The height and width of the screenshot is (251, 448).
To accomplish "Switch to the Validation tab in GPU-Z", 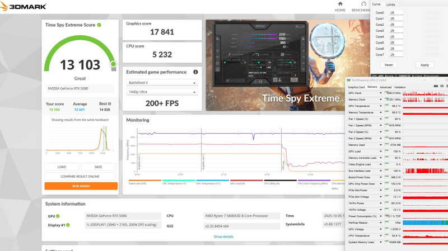I will (x=400, y=87).
